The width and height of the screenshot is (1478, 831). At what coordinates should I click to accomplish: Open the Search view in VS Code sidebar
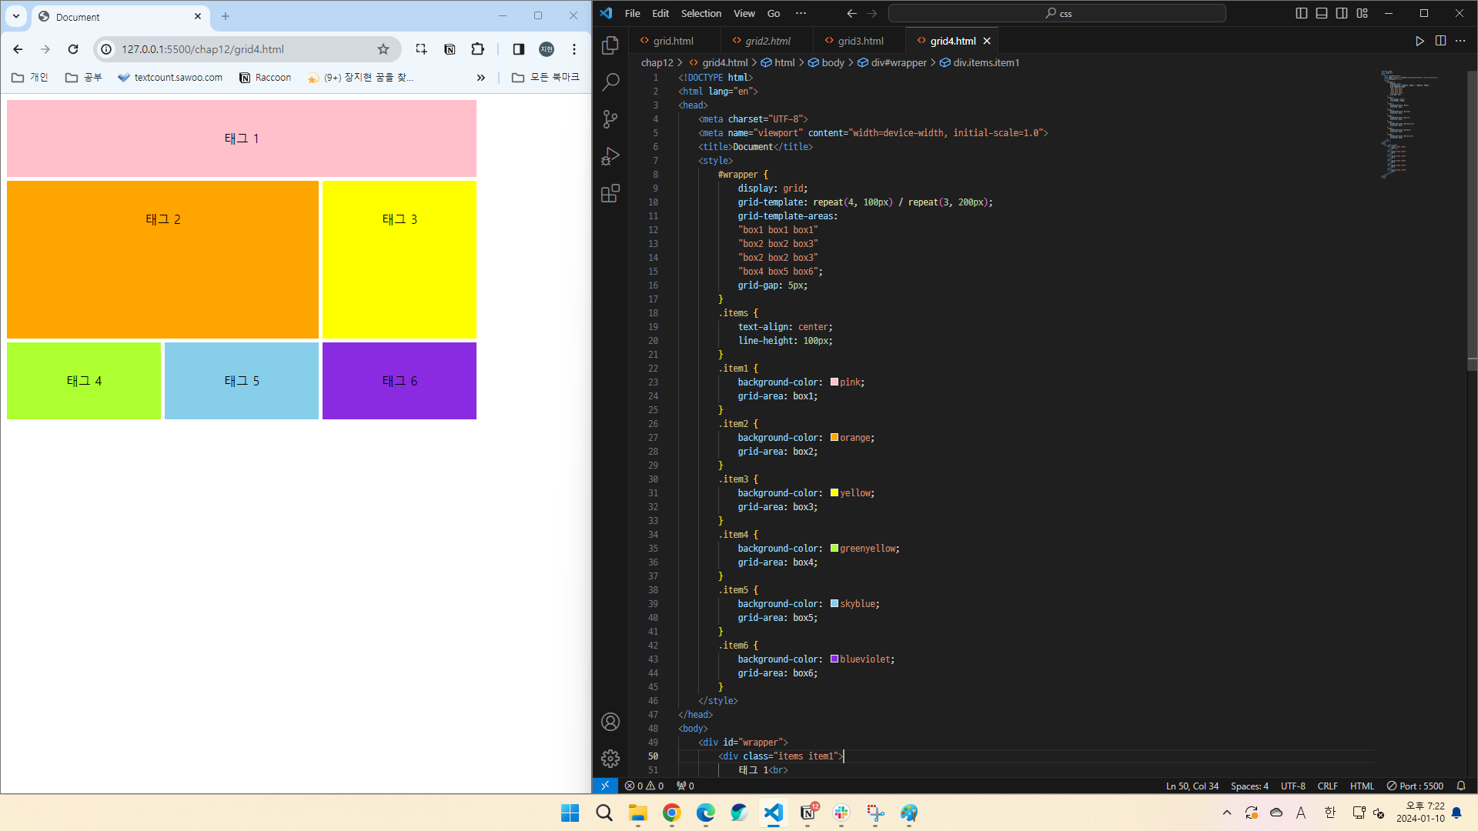point(610,82)
